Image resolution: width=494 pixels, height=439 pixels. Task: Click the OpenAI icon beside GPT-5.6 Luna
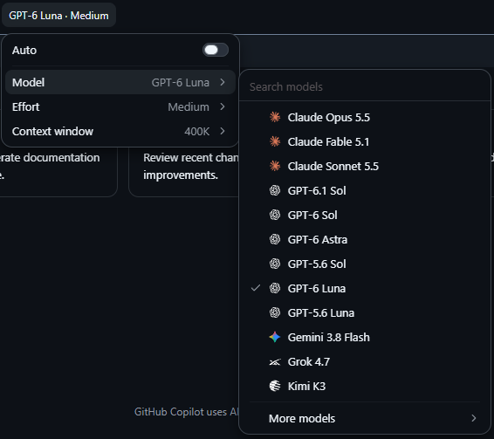275,312
